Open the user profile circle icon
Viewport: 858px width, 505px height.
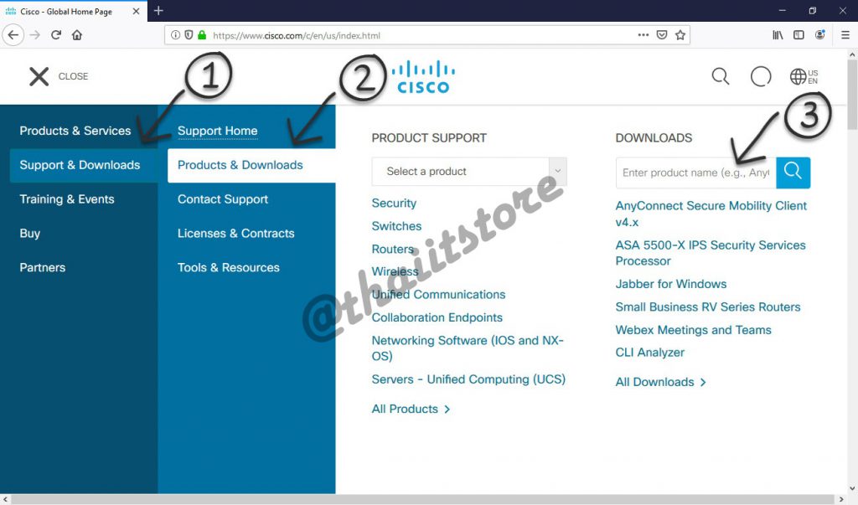point(761,76)
